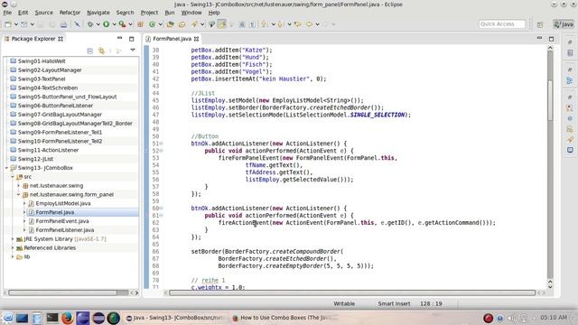The height and width of the screenshot is (325, 578).
Task: Click the Open Type toolbar icon
Action: click(171, 24)
